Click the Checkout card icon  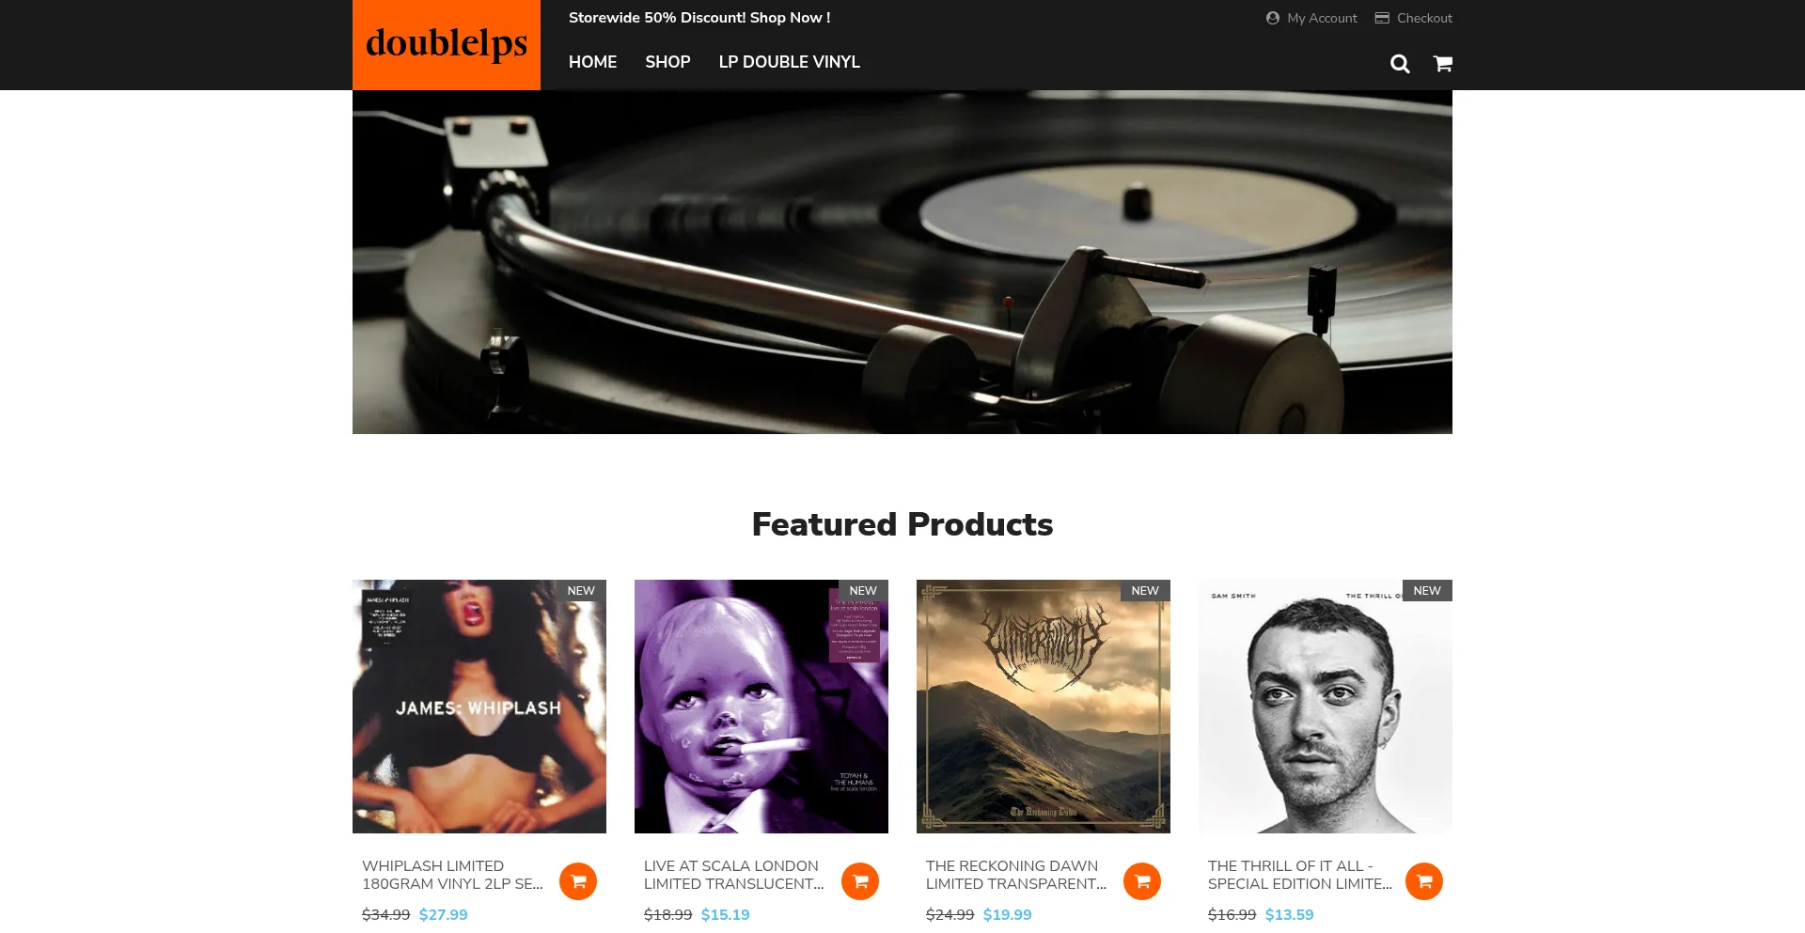click(1382, 18)
